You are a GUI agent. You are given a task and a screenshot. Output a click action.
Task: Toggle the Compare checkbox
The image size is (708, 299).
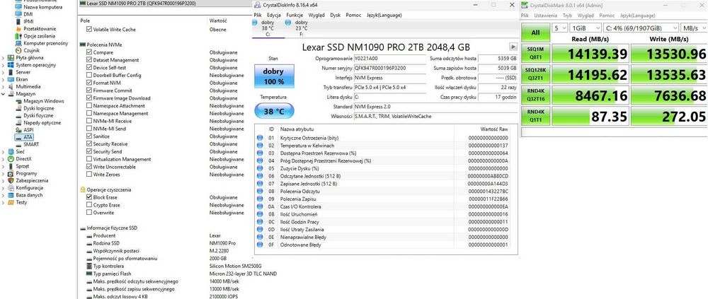click(x=89, y=52)
